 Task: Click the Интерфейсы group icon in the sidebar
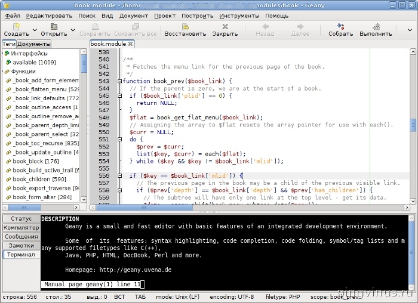pos(6,53)
